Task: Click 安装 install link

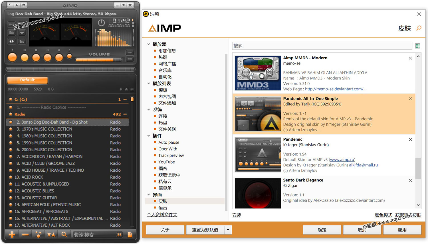Action: point(237,215)
